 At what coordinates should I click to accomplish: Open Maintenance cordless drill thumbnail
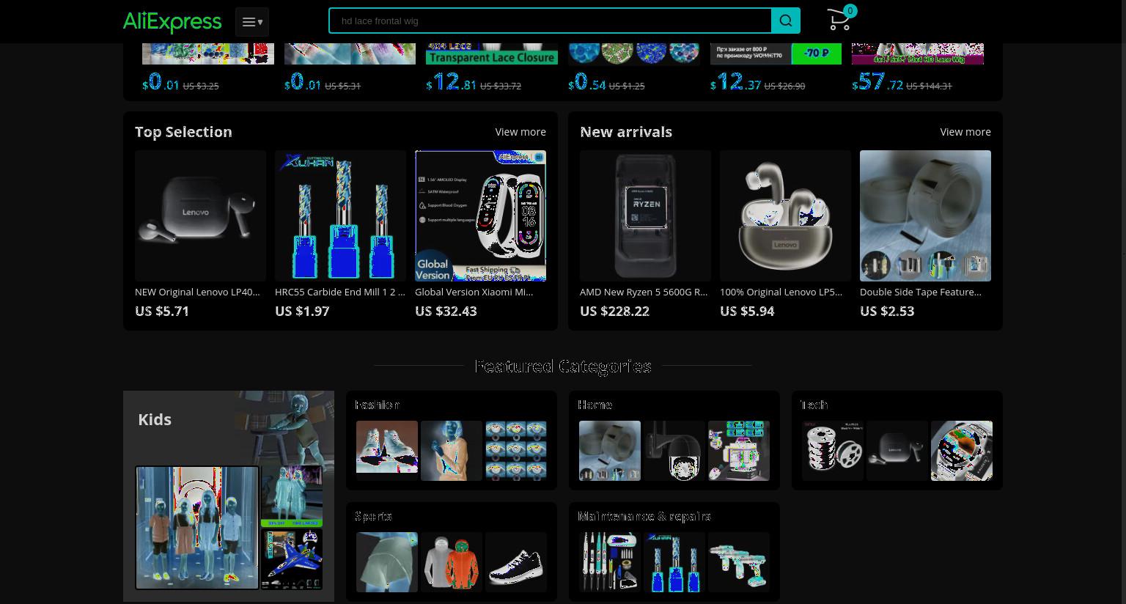(739, 562)
